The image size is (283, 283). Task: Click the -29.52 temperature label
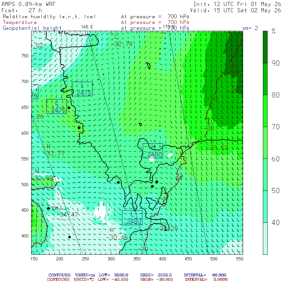coord(218,148)
